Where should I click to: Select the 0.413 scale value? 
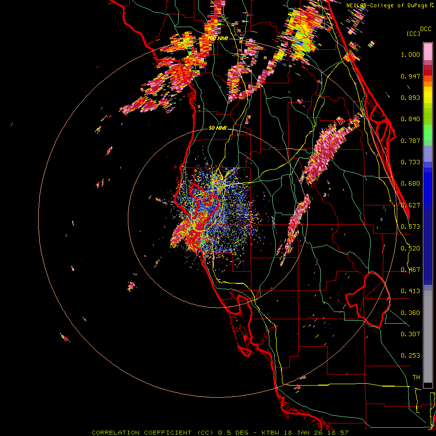pyautogui.click(x=410, y=291)
